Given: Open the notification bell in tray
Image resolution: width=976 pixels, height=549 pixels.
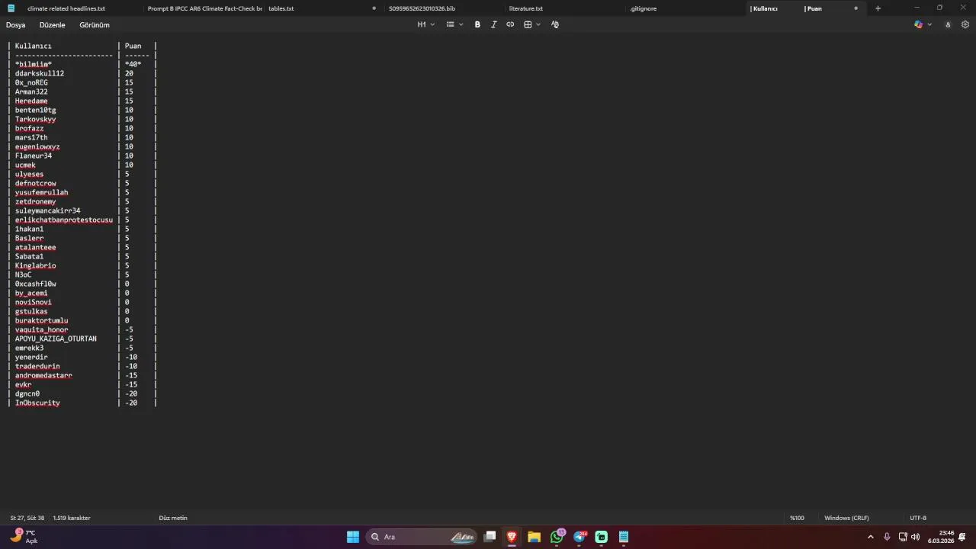Looking at the screenshot, I should 962,537.
